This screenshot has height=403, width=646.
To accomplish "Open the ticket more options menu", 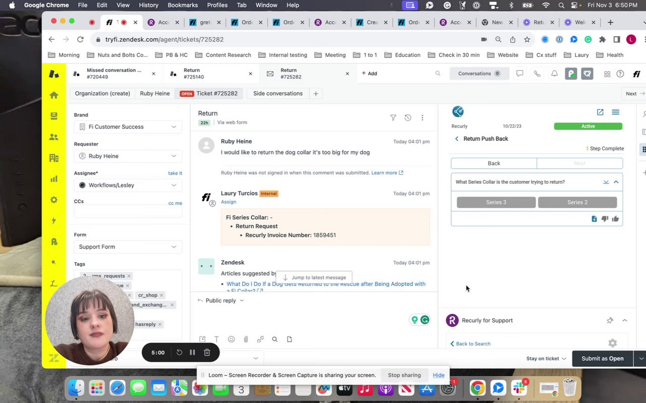I will click(x=422, y=117).
